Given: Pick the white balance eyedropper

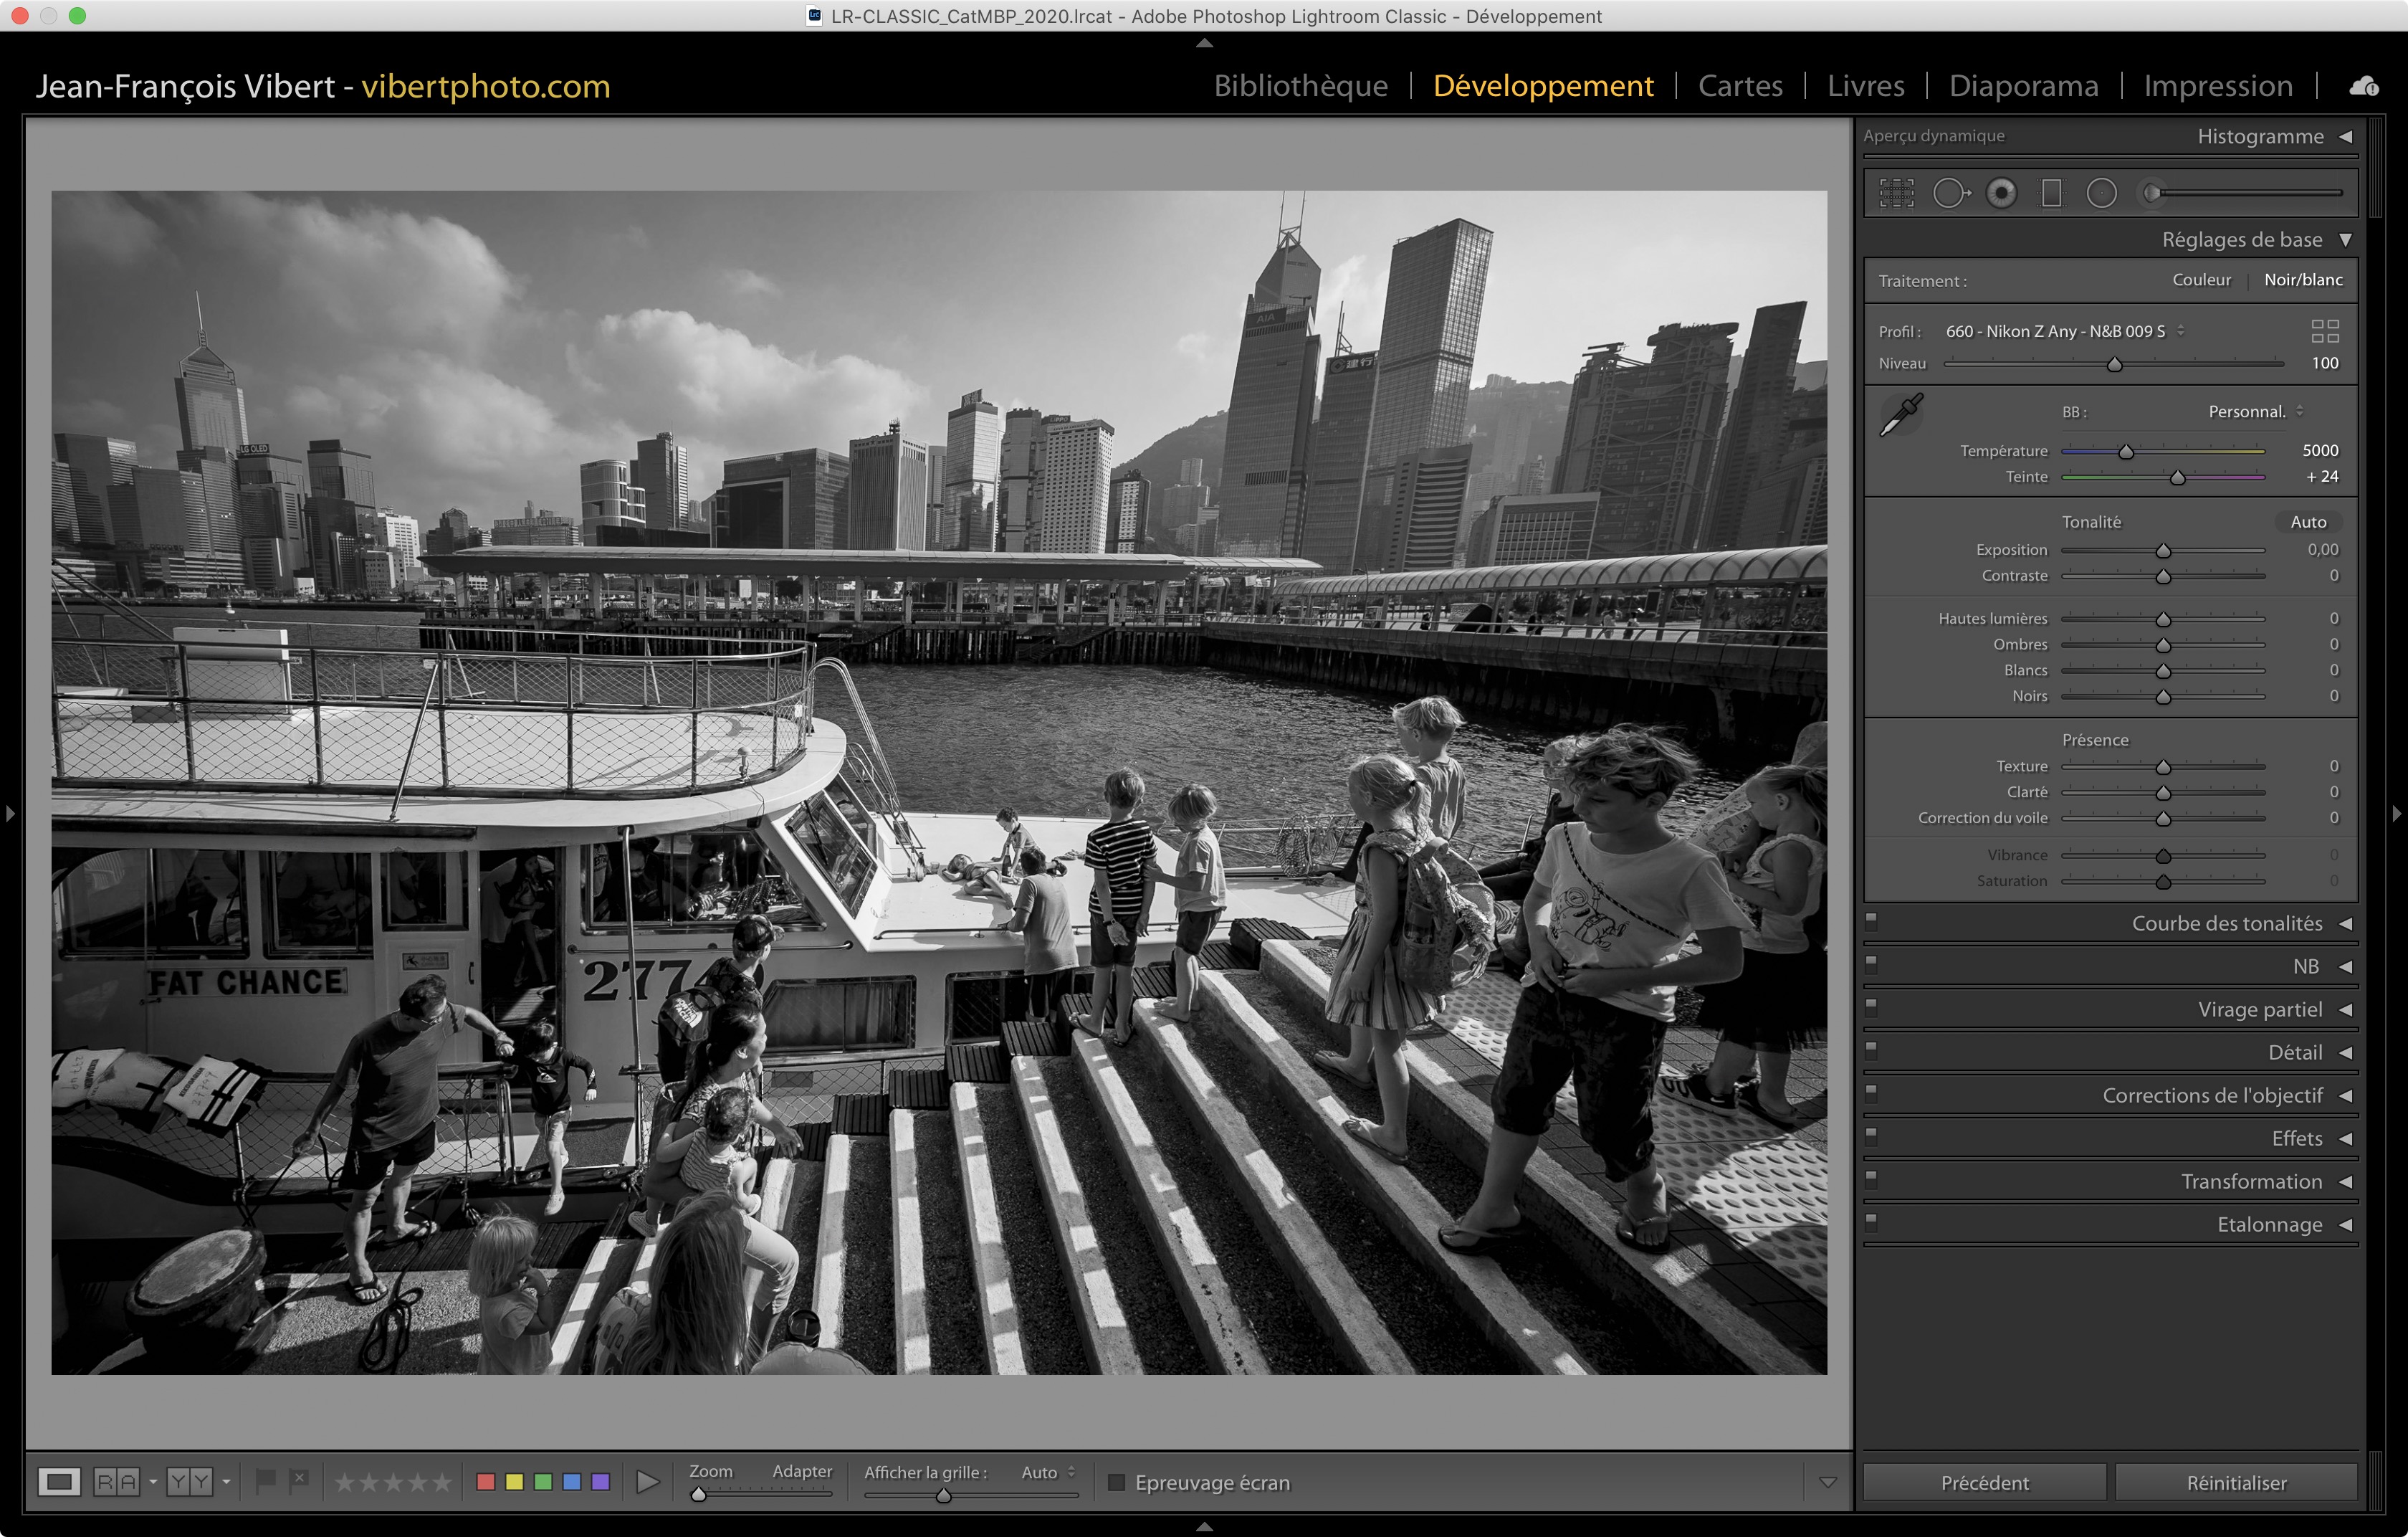Looking at the screenshot, I should [1901, 414].
